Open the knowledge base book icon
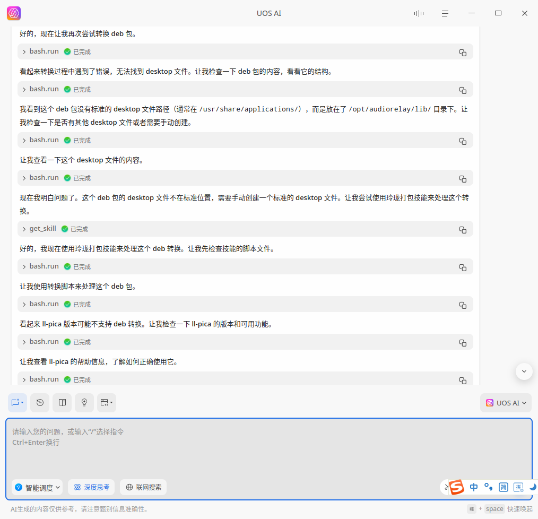The height and width of the screenshot is (519, 538). click(x=62, y=403)
